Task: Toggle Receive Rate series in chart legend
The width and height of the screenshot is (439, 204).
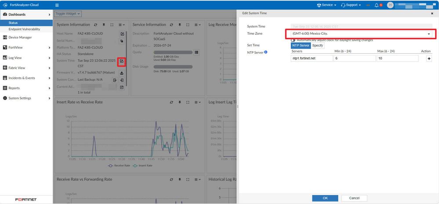Action: pos(119,165)
